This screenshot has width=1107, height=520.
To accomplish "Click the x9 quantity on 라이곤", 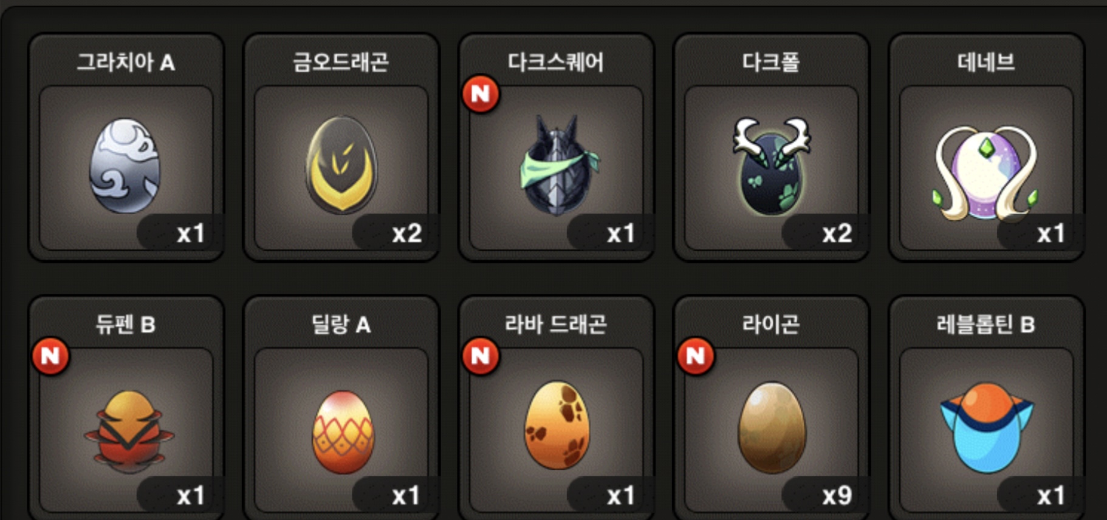I will pyautogui.click(x=837, y=496).
